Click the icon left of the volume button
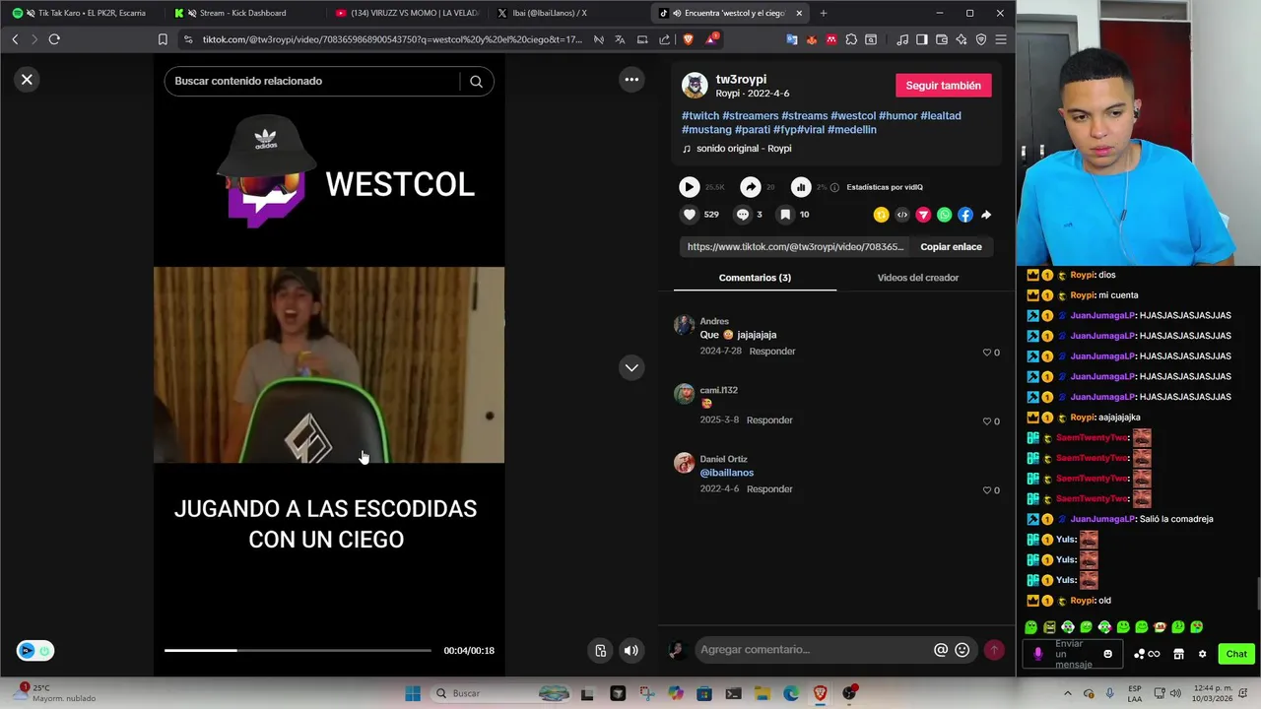 [601, 650]
